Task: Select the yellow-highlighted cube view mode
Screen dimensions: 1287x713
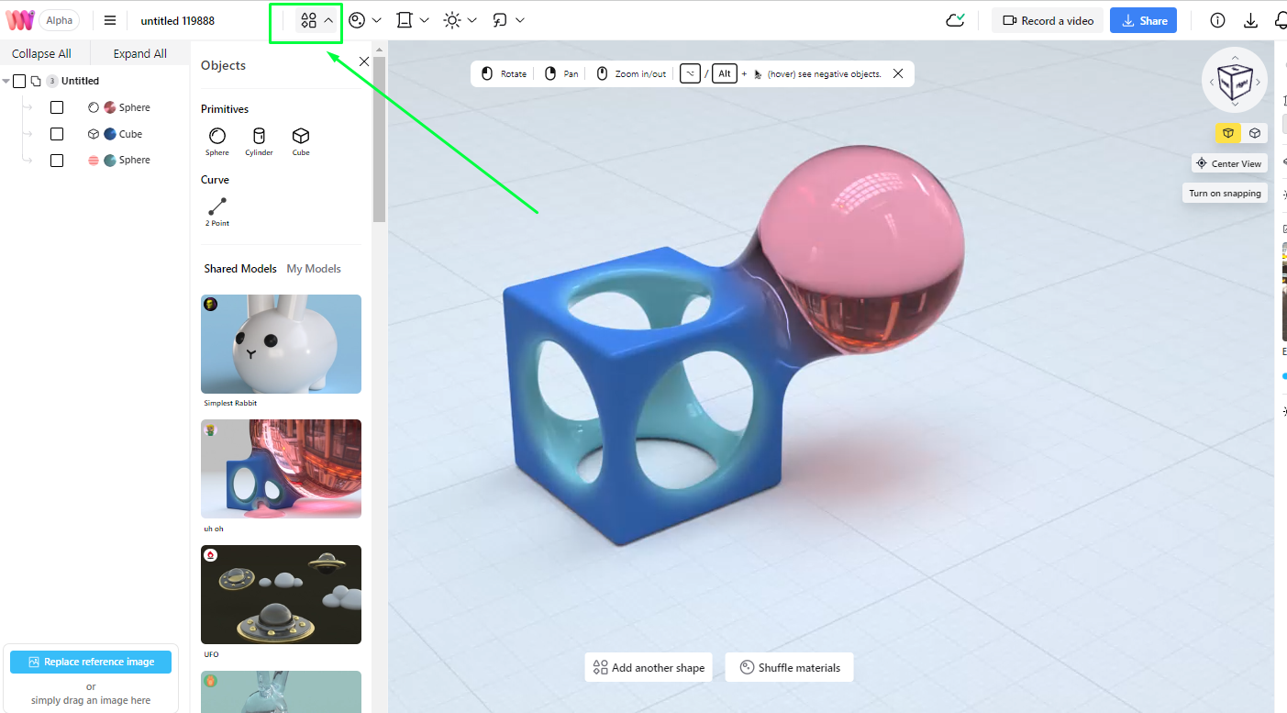Action: [1228, 133]
